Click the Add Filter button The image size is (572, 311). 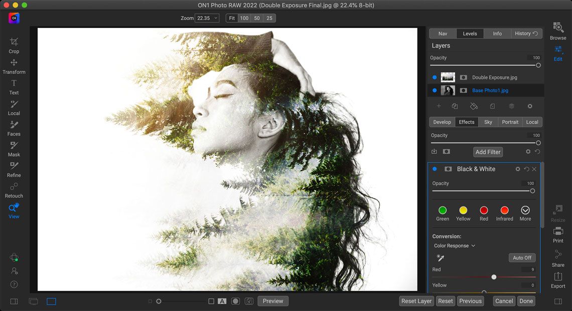(487, 152)
